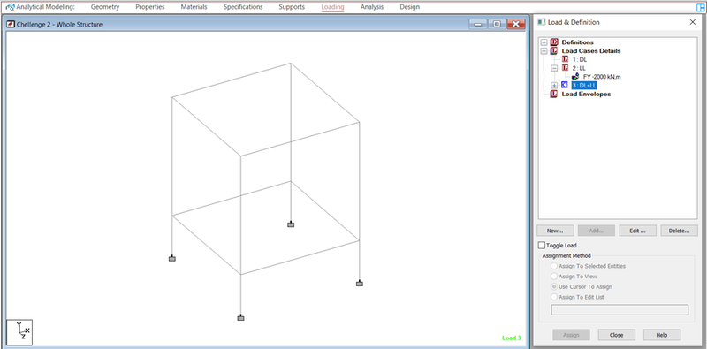Viewport: 707px width, 349px height.
Task: Click the Load & Definition panel icon
Action: pyautogui.click(x=542, y=22)
